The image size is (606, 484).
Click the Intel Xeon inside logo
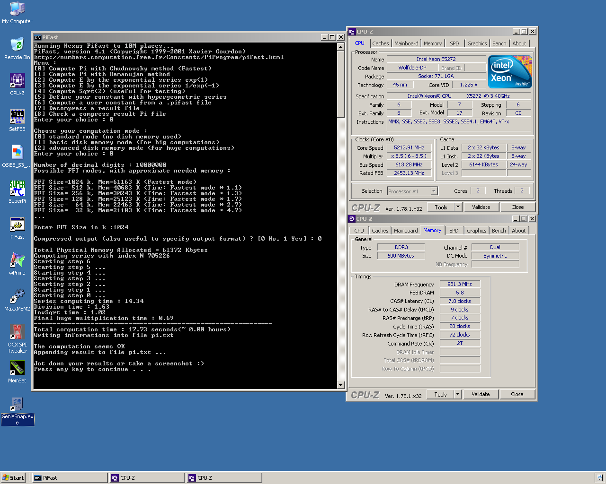tap(510, 72)
